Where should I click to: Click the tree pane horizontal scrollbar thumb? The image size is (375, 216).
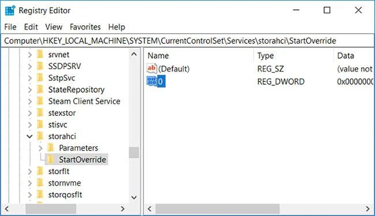pos(51,209)
